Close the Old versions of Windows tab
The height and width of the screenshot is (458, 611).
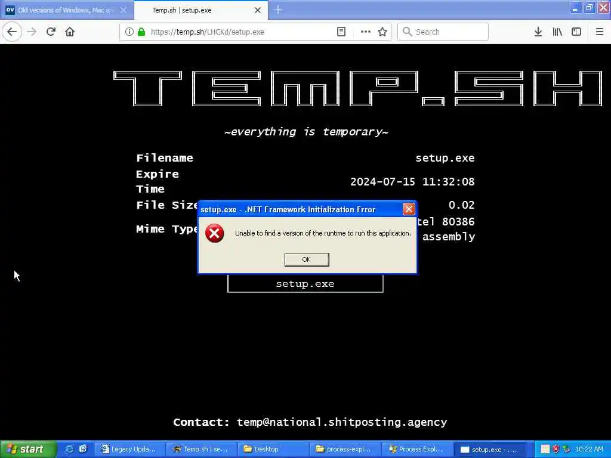(x=124, y=10)
